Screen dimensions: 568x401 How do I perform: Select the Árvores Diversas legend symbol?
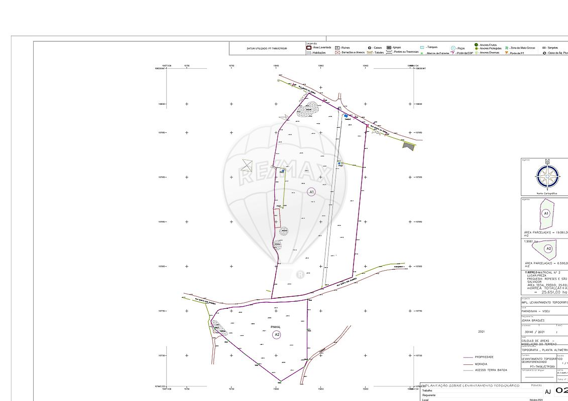coord(477,53)
